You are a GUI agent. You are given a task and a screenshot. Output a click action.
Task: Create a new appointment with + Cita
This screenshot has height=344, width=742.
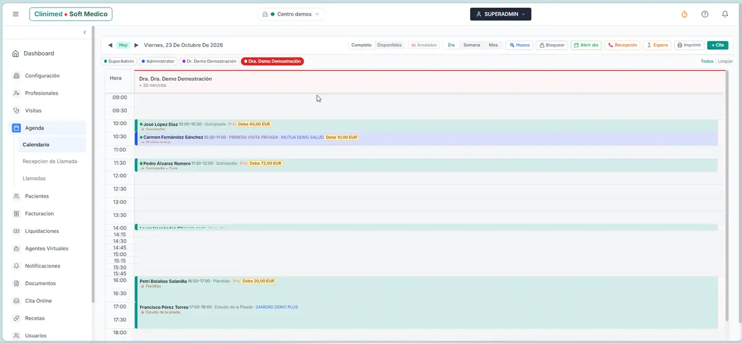tap(718, 45)
